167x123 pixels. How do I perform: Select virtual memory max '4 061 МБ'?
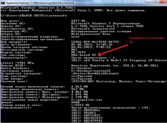pos(80,92)
